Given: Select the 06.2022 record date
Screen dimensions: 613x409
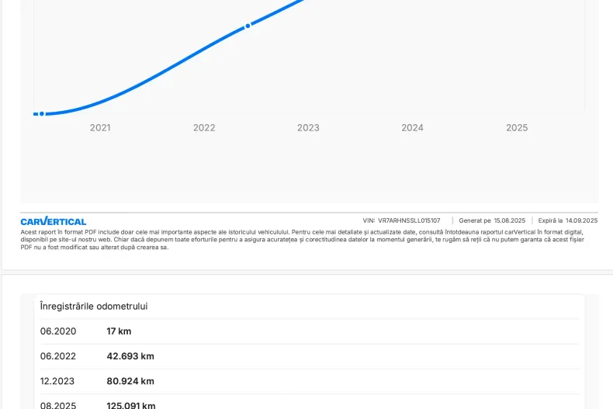Looking at the screenshot, I should 58,356.
